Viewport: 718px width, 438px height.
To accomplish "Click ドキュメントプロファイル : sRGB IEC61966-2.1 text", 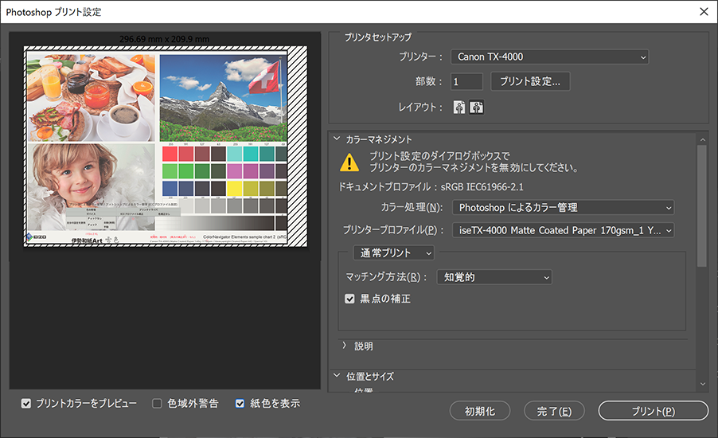I will pos(431,187).
